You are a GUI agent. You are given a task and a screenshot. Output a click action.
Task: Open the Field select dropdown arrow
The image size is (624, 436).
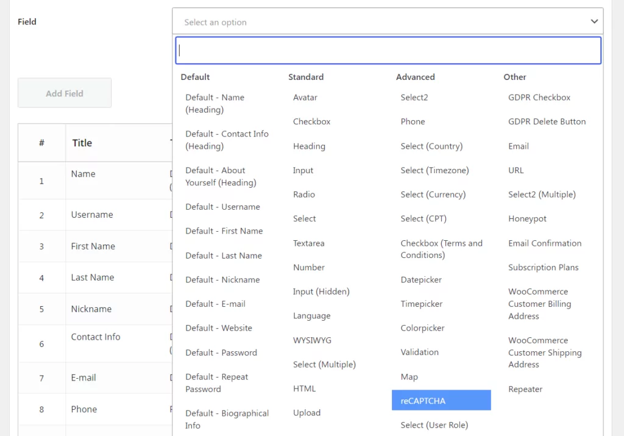594,21
